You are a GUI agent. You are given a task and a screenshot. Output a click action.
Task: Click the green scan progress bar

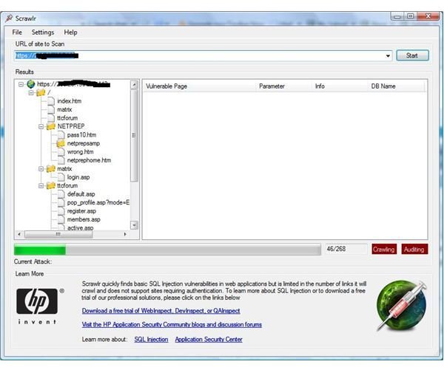tap(167, 250)
